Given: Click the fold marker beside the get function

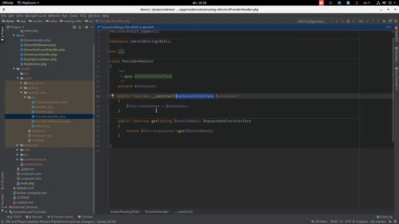Looking at the screenshot, I should (108, 121).
